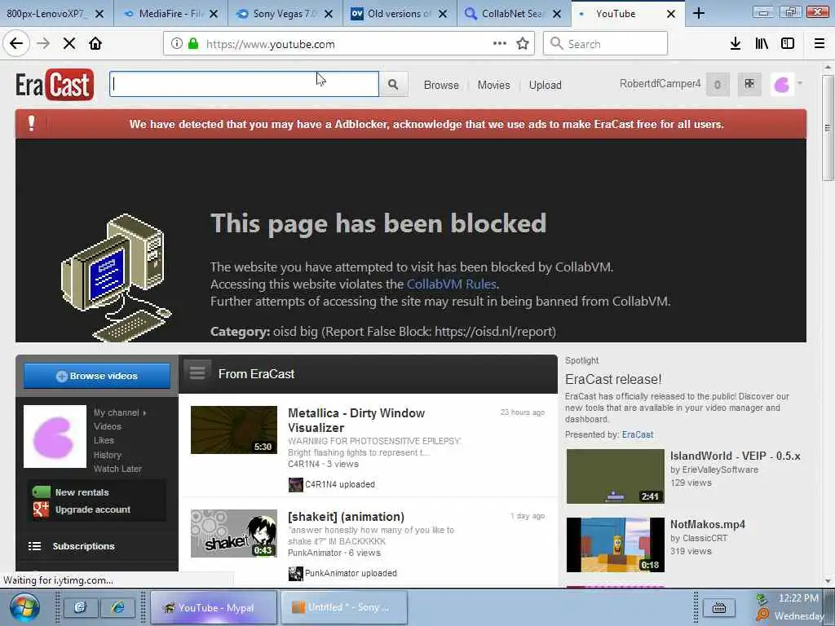Switch to the Sony Vegas 7.0 tab
Image resolution: width=835 pixels, height=626 pixels.
point(285,13)
